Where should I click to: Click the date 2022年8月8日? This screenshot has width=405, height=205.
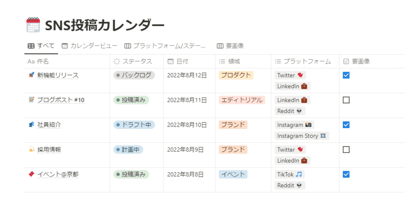(185, 174)
